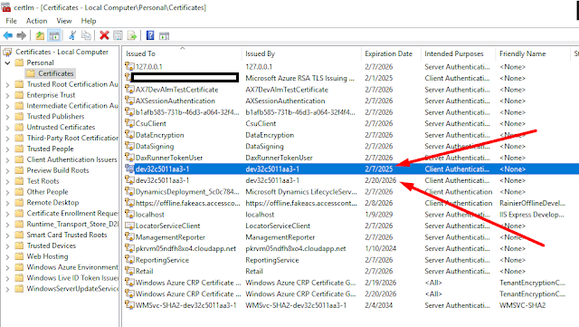Click the red Delete X icon
Viewport: 579px width, 327px height.
click(x=105, y=35)
